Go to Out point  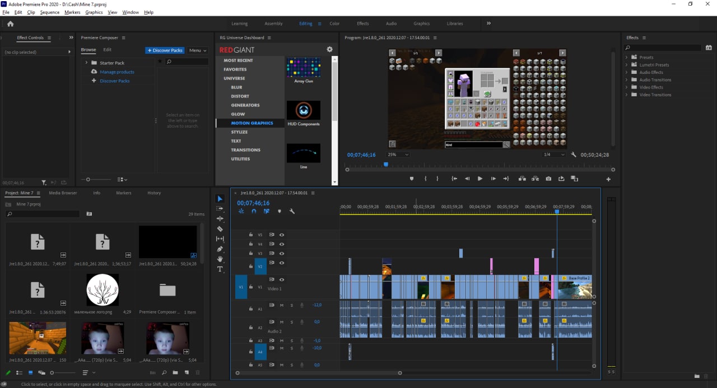[506, 179]
